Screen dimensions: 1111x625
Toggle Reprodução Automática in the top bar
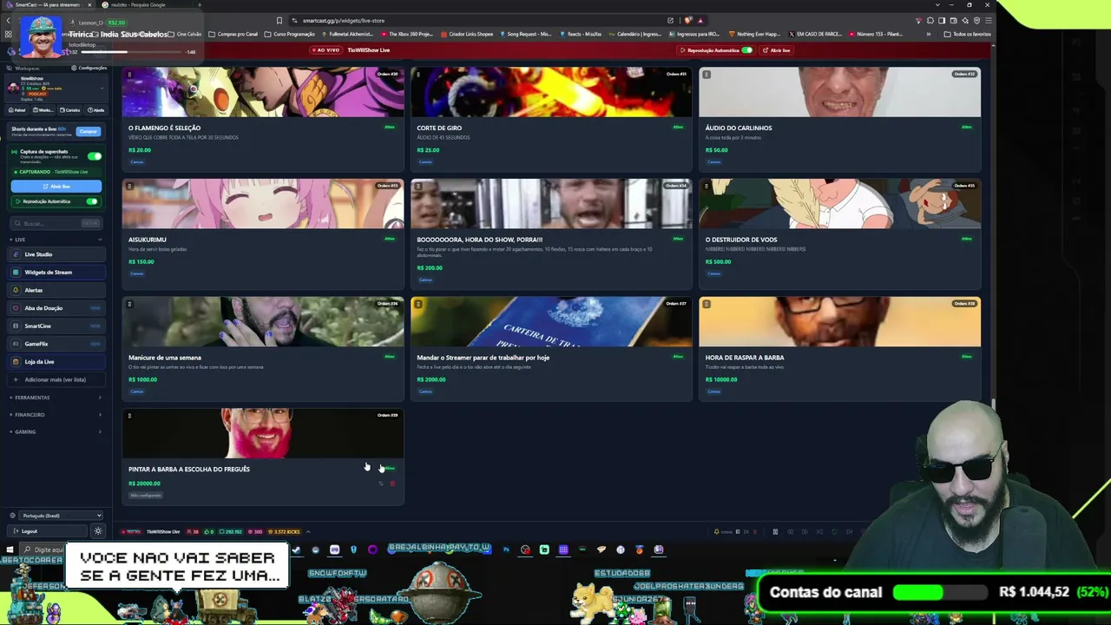pos(746,50)
